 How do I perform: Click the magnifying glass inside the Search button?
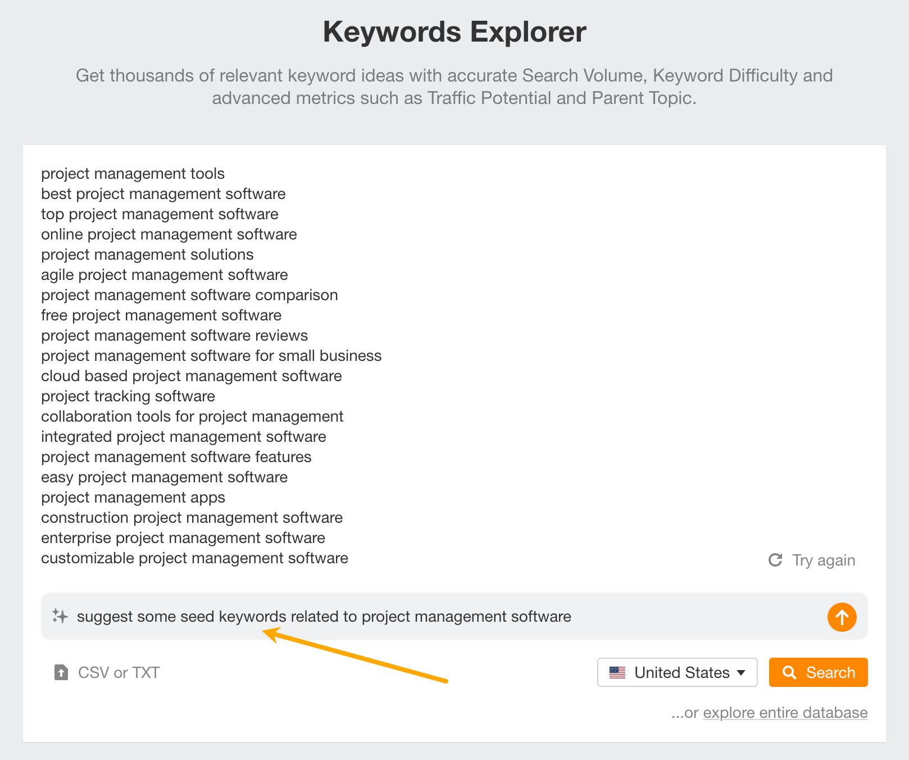coord(790,672)
